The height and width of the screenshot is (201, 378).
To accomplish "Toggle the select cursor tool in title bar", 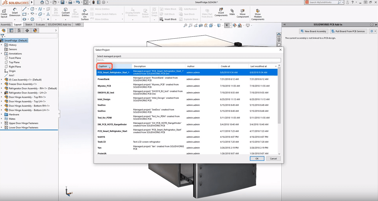I will coord(86,2).
